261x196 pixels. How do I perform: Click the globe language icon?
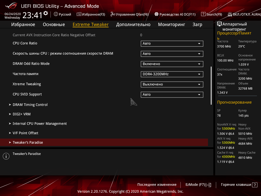click(x=56, y=14)
